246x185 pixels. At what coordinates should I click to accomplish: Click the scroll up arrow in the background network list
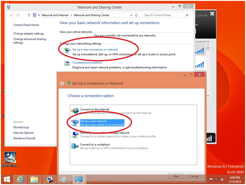[208, 44]
